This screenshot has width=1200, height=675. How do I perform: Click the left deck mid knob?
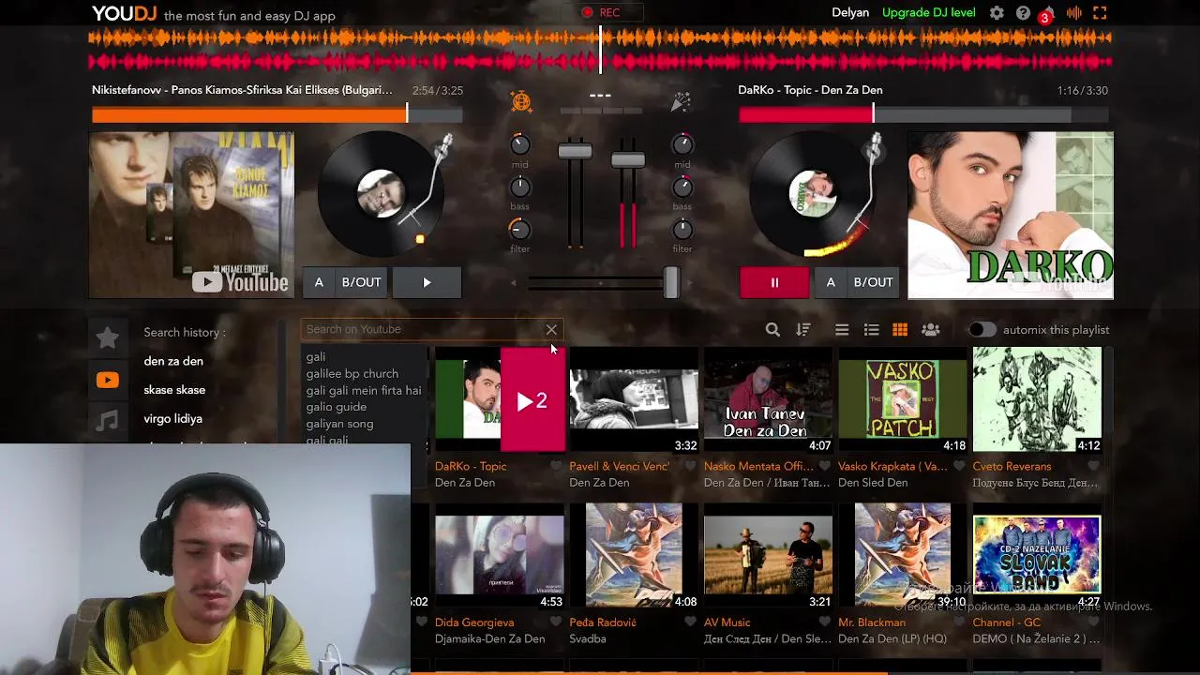pos(520,144)
